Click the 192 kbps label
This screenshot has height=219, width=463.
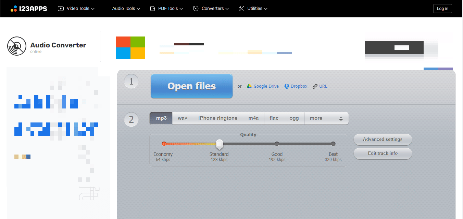pos(277,160)
